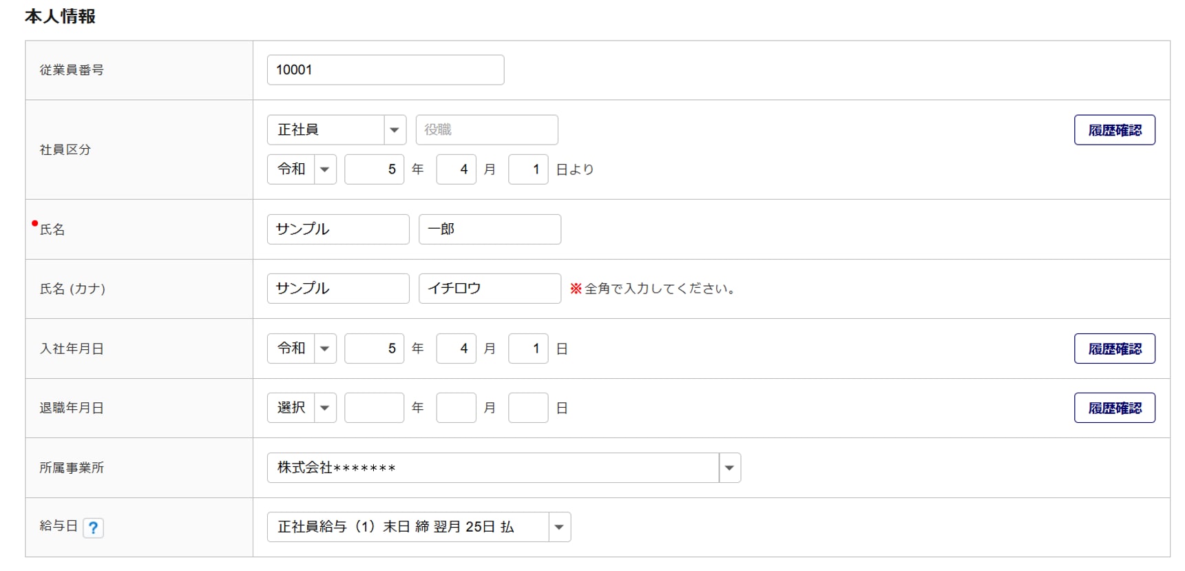
Task: Click the help question mark icon beside 給与日
Action: click(93, 528)
